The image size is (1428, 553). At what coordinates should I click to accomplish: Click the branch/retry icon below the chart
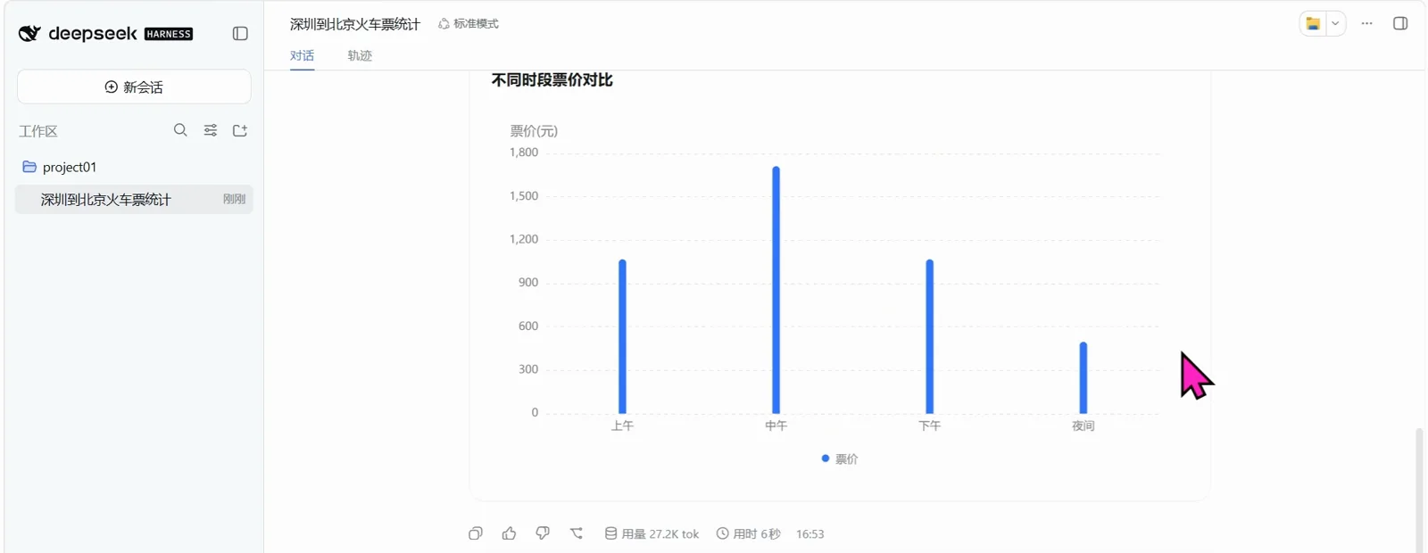click(577, 533)
